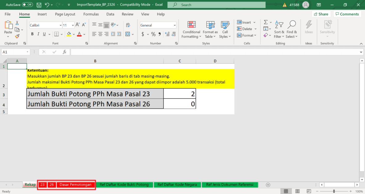The width and height of the screenshot is (365, 194).
Task: Open Cell Styles gallery
Action: coord(225,29)
